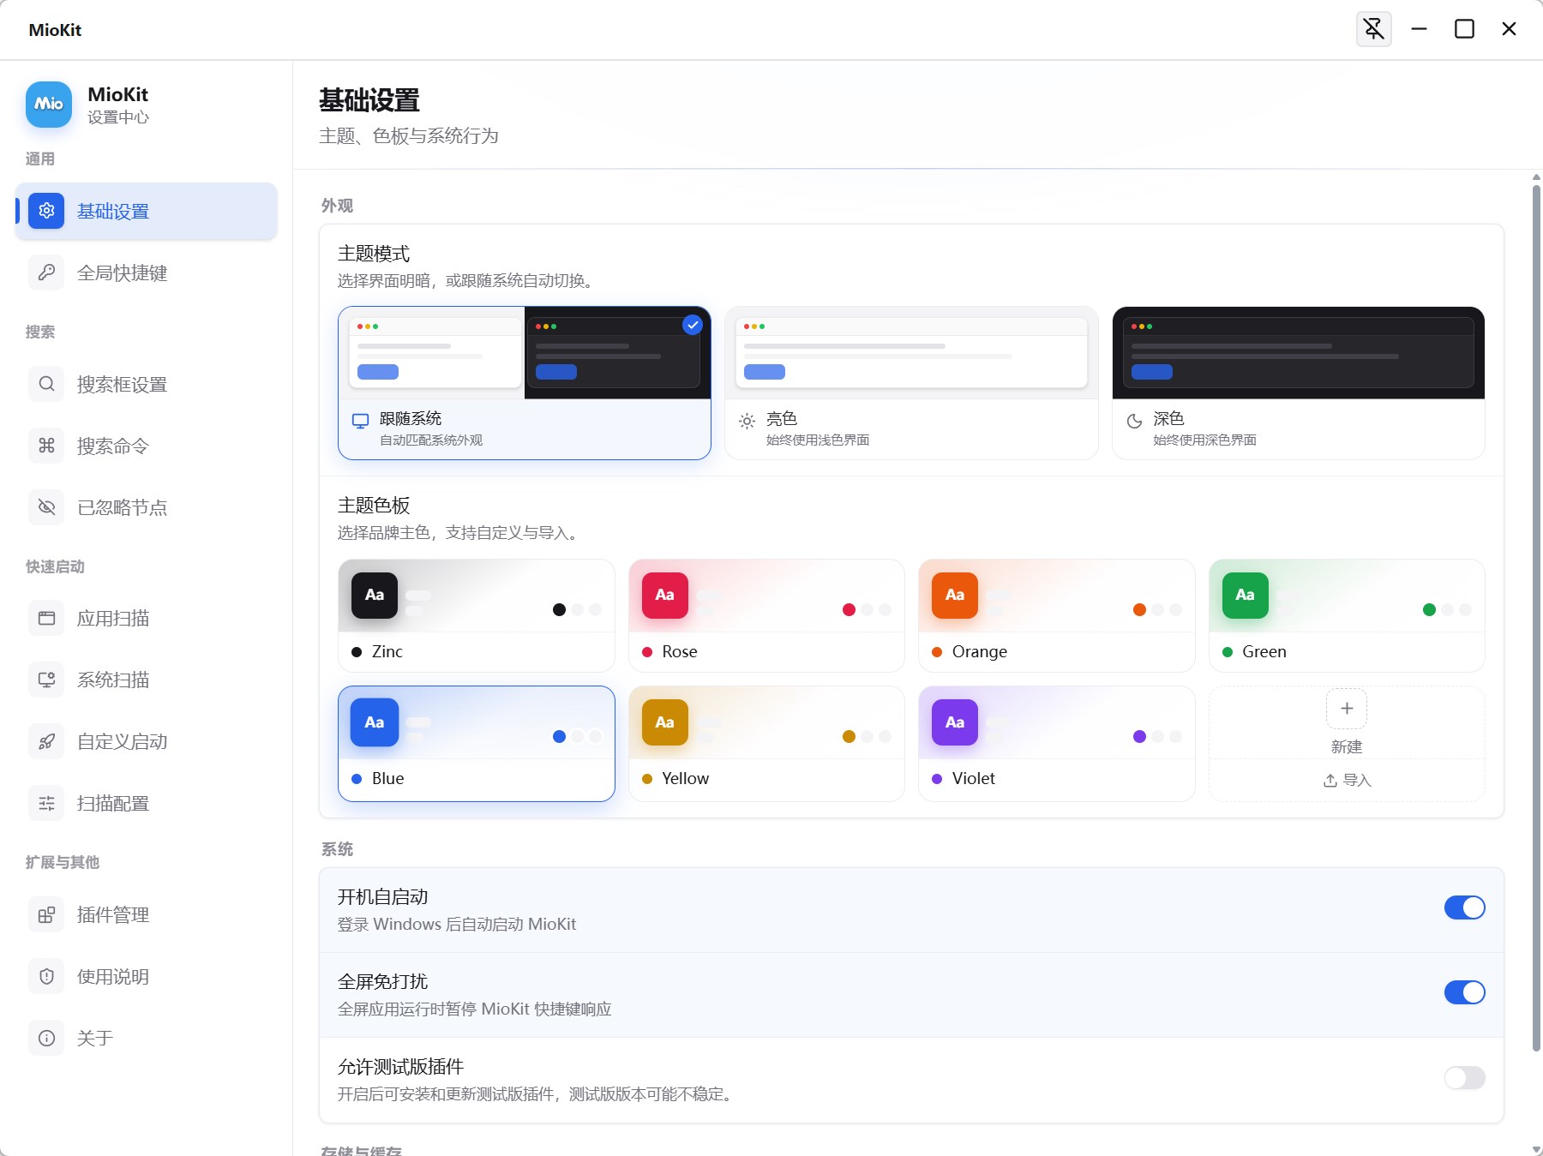Click the 新建 label to add palette
Viewport: 1543px width, 1156px height.
(1347, 746)
